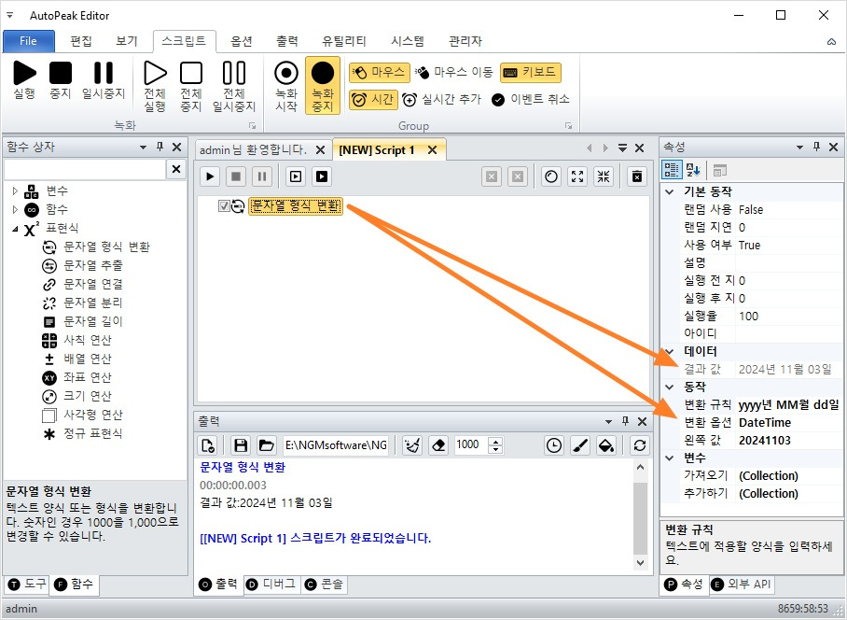Screen dimensions: 847x620
Task: Collapse the 기본 동작 property group
Action: point(670,192)
